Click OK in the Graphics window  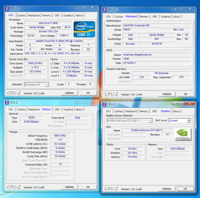pyautogui.click(x=185, y=189)
